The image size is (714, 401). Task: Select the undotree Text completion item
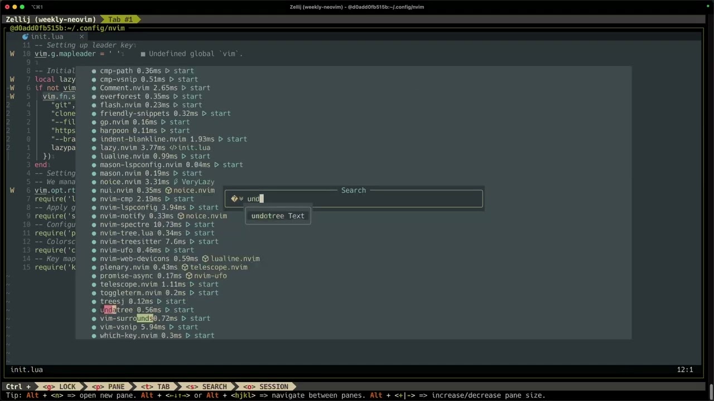coord(278,216)
